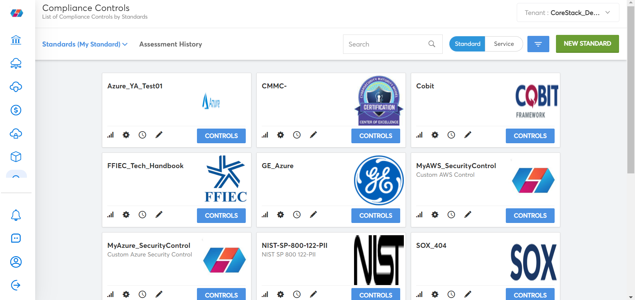Open the cloud sync icon in sidebar
The image size is (635, 300).
[x=16, y=87]
